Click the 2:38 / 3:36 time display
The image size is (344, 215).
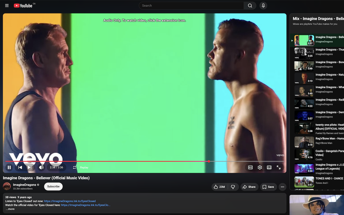[x=56, y=167]
